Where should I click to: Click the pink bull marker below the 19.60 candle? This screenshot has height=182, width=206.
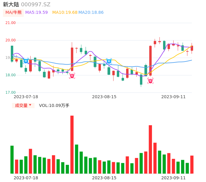point(72,76)
